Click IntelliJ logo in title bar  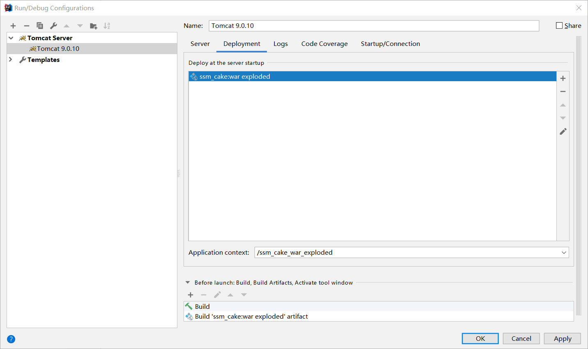(8, 8)
